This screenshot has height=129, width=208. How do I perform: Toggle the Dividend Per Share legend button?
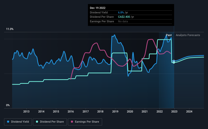pos(50,122)
